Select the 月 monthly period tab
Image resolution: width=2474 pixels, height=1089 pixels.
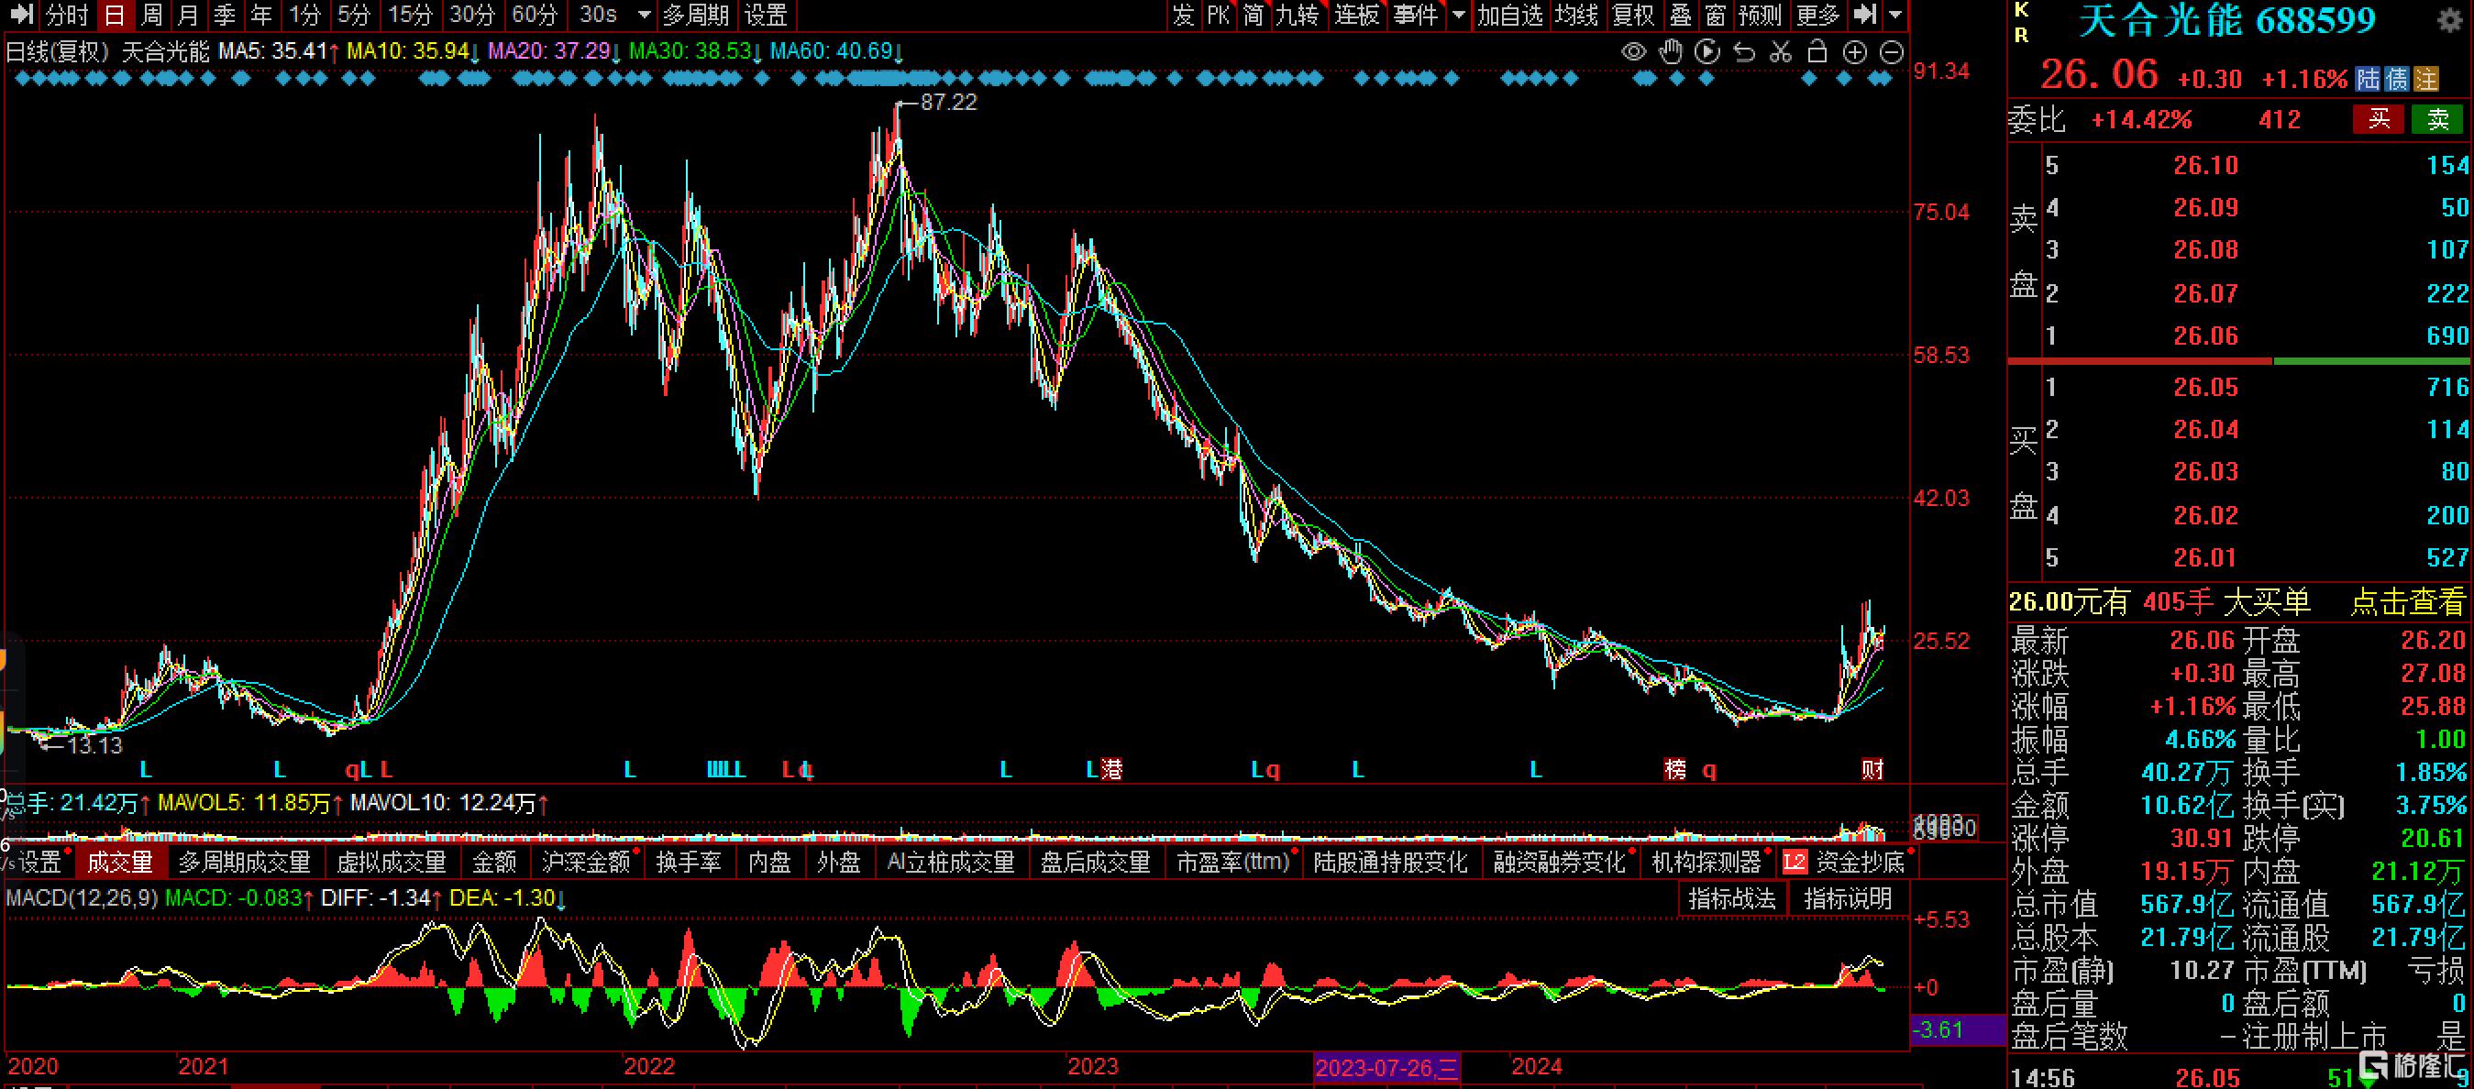coord(188,15)
